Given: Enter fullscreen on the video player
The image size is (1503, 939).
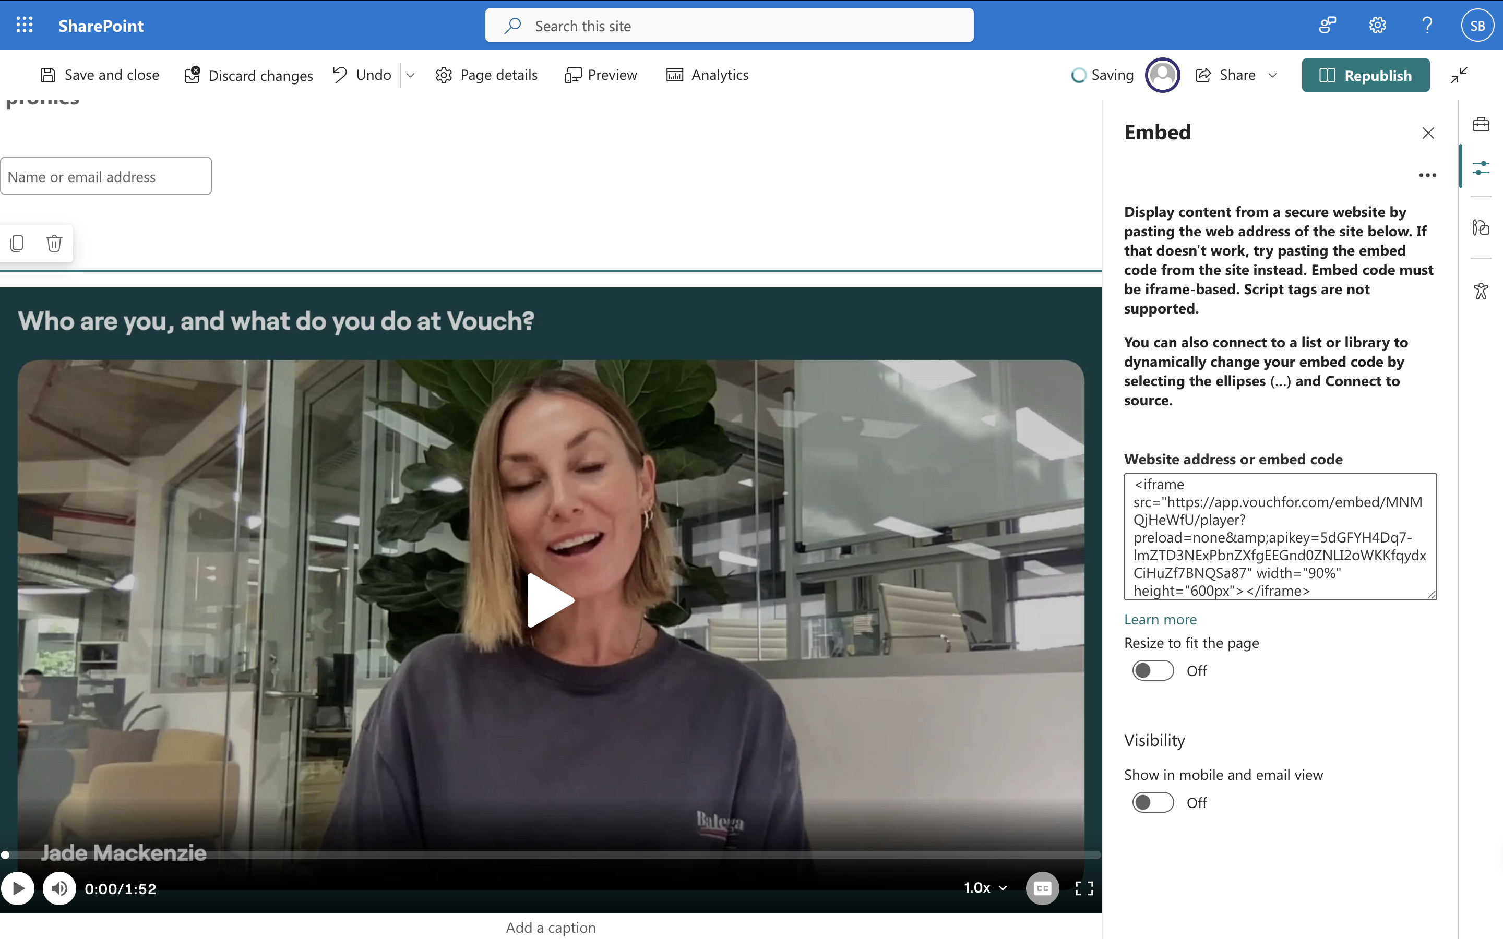Looking at the screenshot, I should (x=1084, y=888).
